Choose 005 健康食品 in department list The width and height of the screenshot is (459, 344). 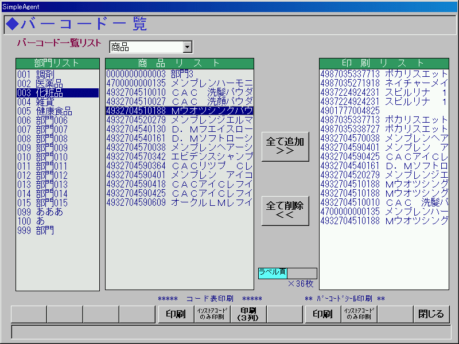pyautogui.click(x=45, y=111)
